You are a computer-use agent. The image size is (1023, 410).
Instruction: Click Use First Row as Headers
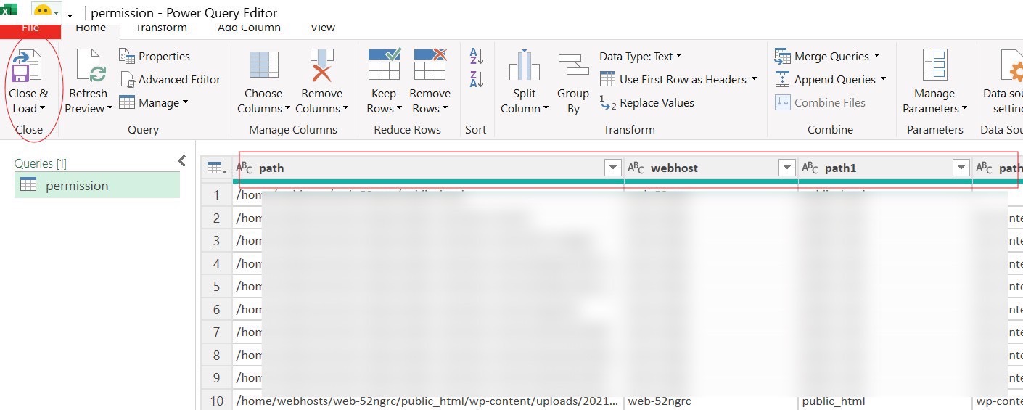(x=678, y=80)
